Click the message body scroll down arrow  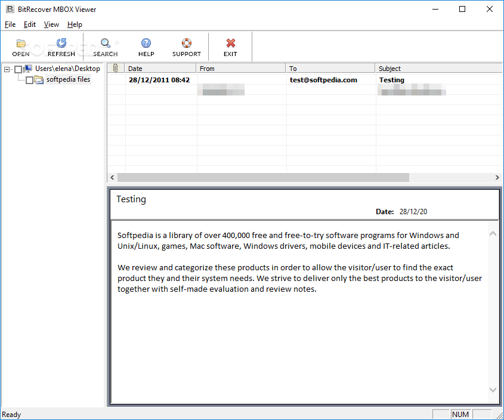click(x=493, y=390)
